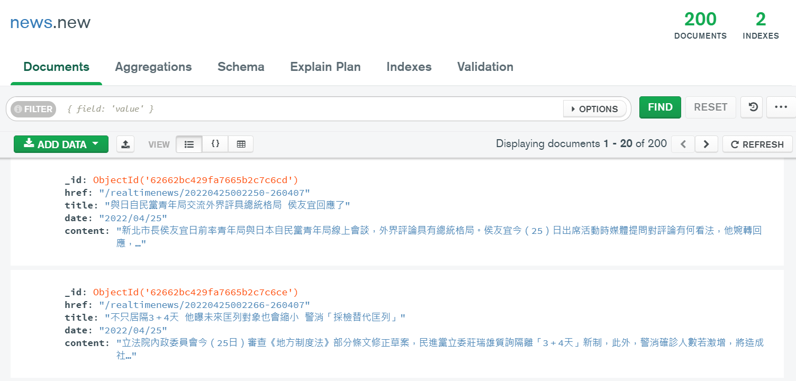Image resolution: width=796 pixels, height=381 pixels.
Task: Open the ADD DATA dropdown
Action: (61, 143)
